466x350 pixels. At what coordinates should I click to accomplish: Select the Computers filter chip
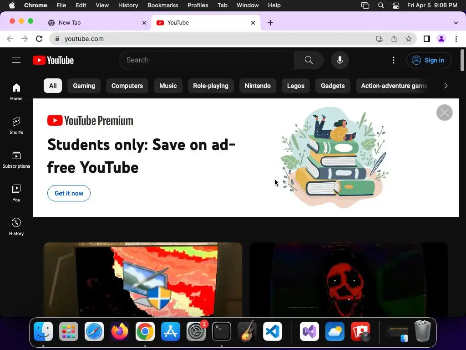pos(127,86)
